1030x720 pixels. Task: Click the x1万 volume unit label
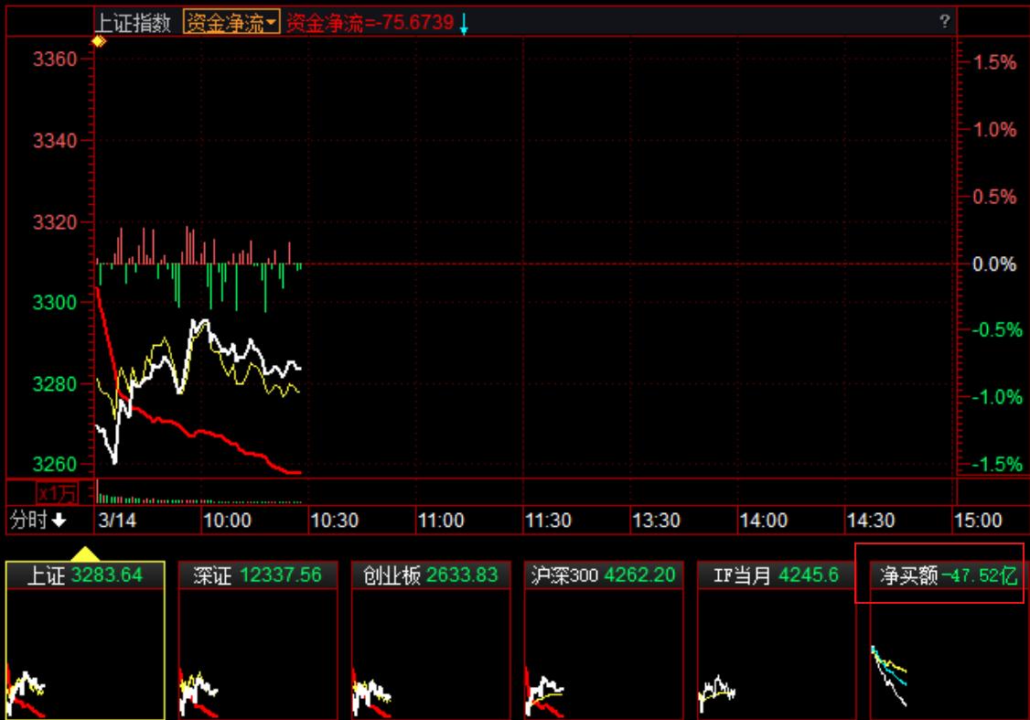pos(57,494)
